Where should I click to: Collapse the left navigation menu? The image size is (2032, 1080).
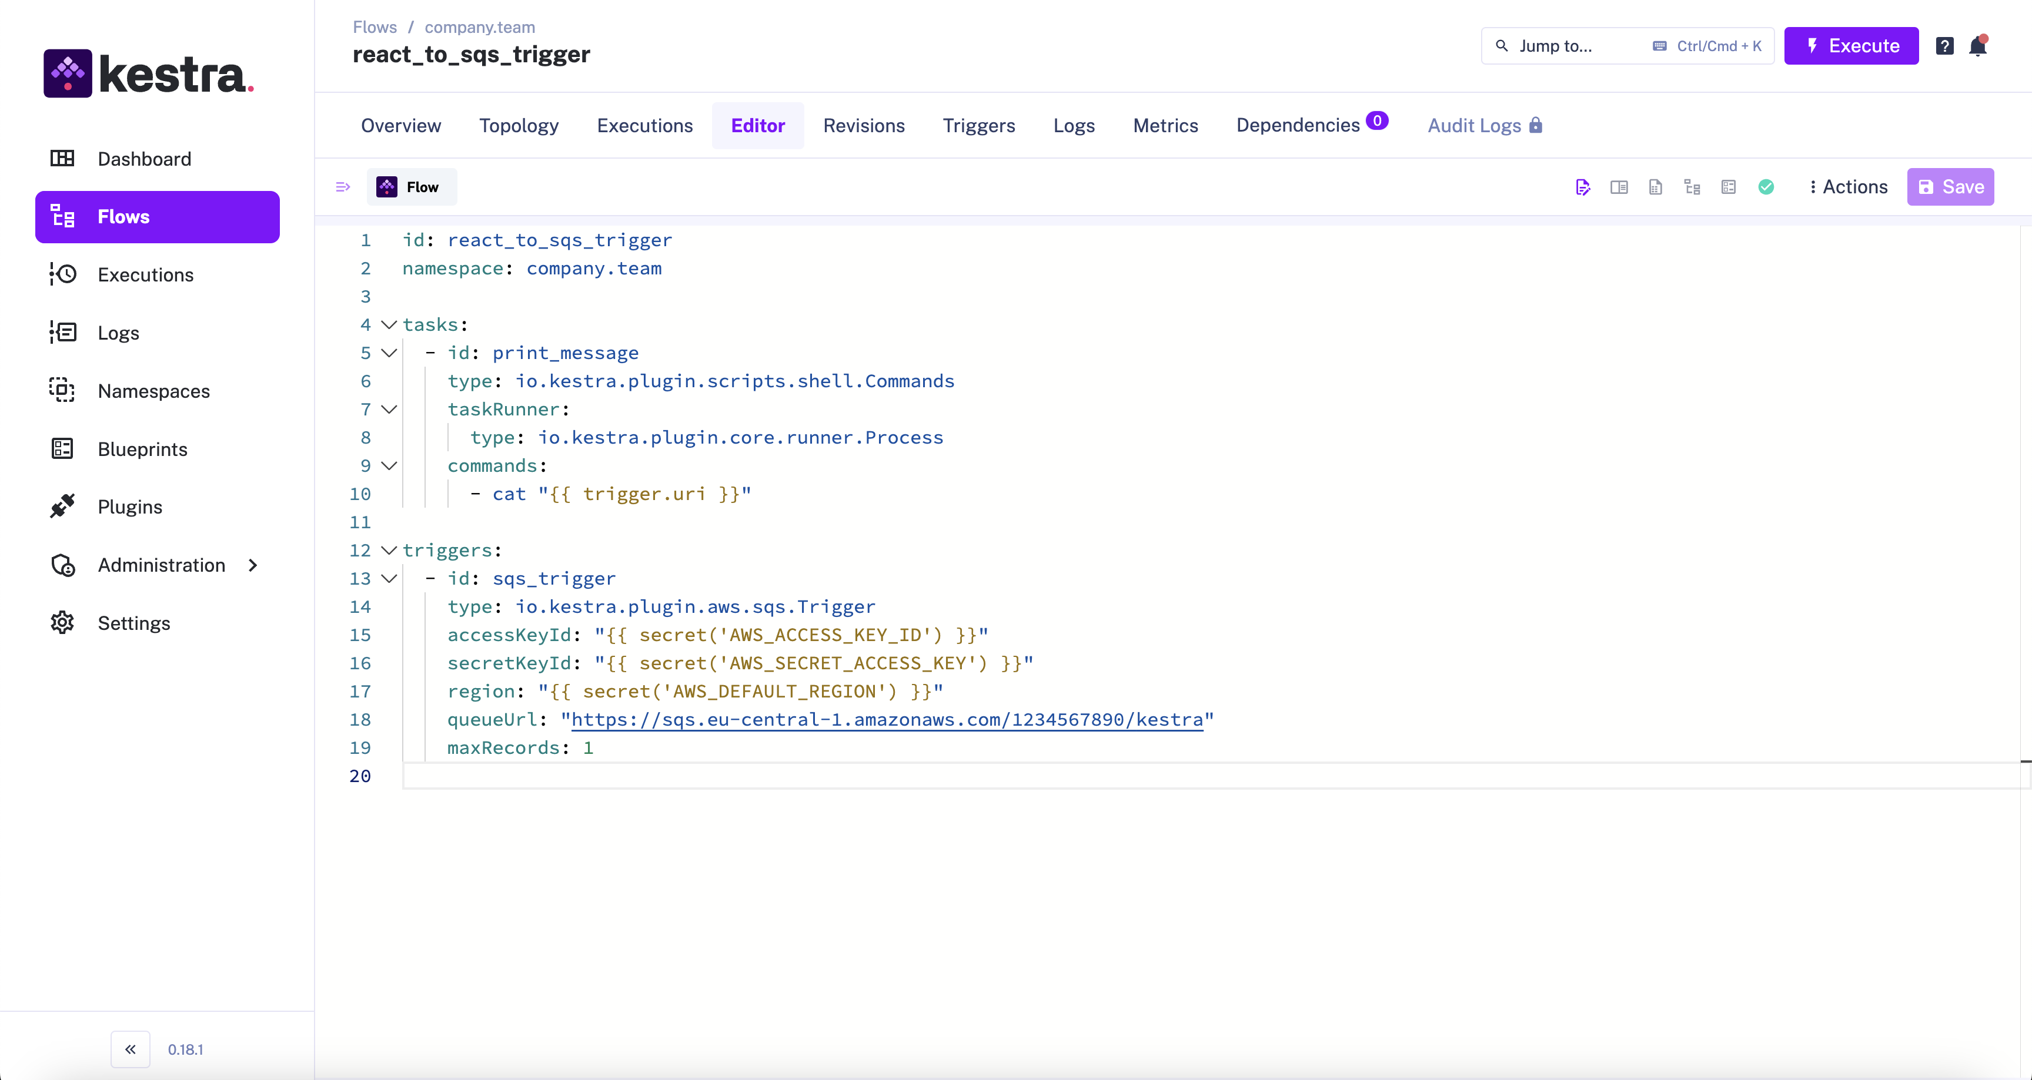[x=130, y=1049]
